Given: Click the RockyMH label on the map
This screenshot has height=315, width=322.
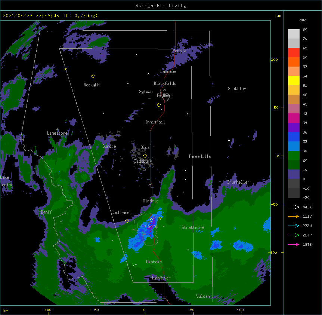Looking at the screenshot, I should (x=92, y=85).
